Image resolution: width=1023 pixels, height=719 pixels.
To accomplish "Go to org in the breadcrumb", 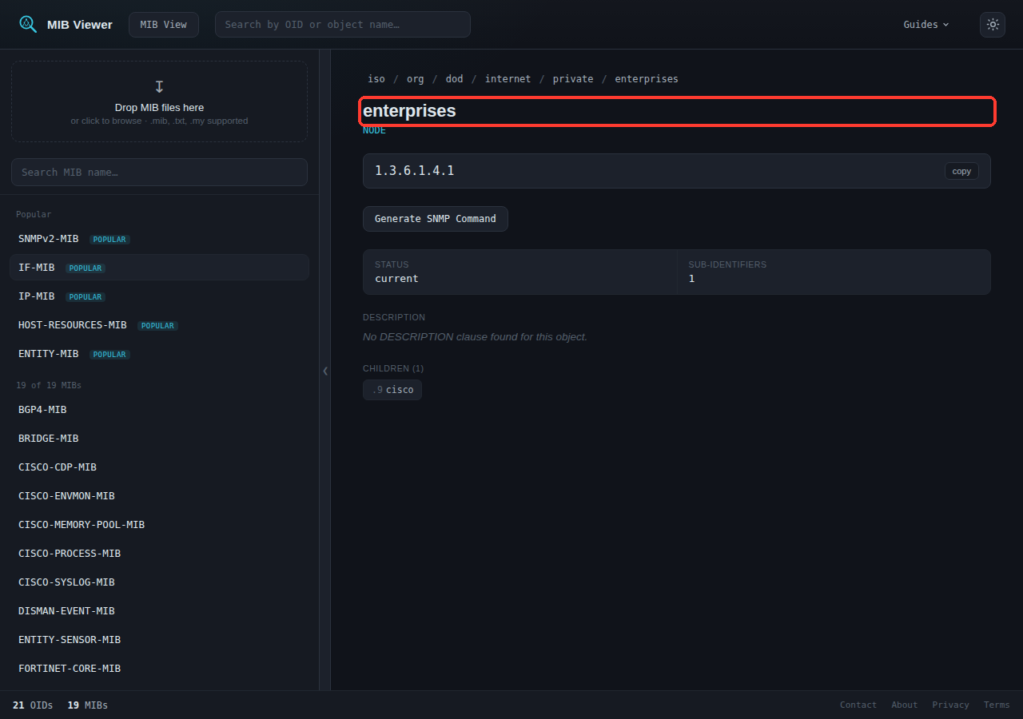I will [x=416, y=79].
